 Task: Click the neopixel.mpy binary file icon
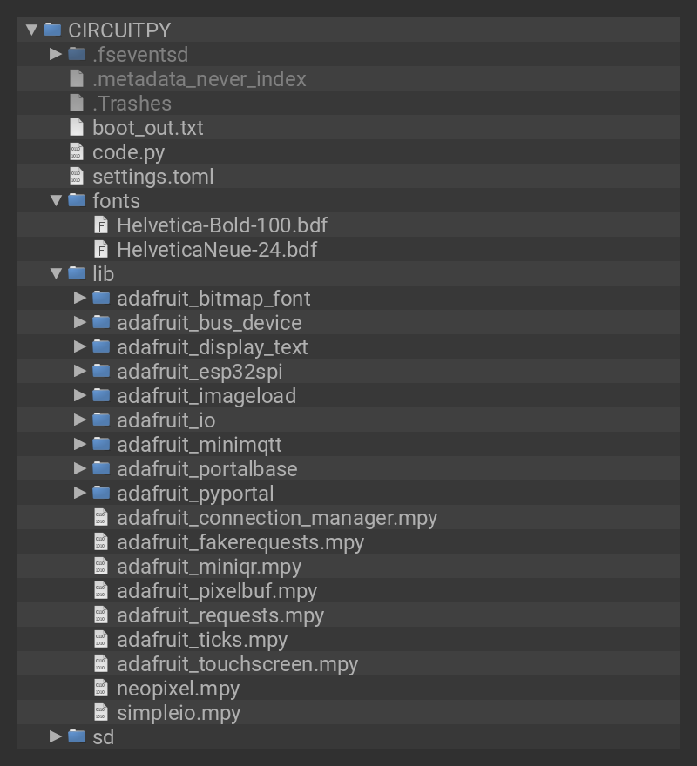102,689
